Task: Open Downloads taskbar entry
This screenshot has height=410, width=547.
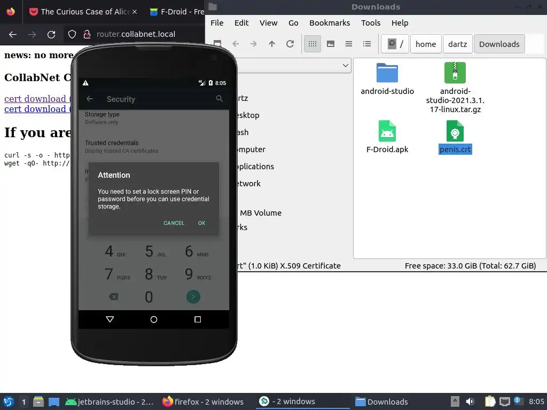Action: tap(381, 401)
